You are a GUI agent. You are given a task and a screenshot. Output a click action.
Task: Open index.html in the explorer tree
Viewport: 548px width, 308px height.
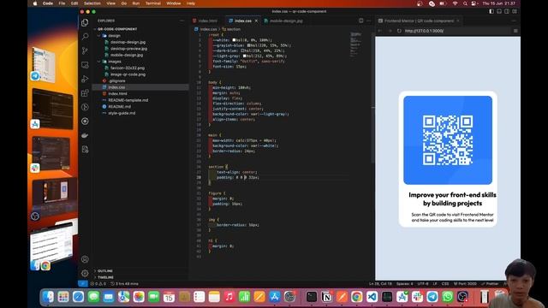(x=117, y=94)
